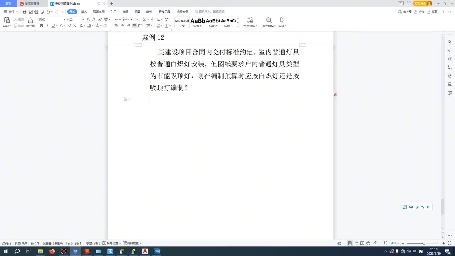Click the bullet list icon
The height and width of the screenshot is (256, 455).
tap(117, 20)
